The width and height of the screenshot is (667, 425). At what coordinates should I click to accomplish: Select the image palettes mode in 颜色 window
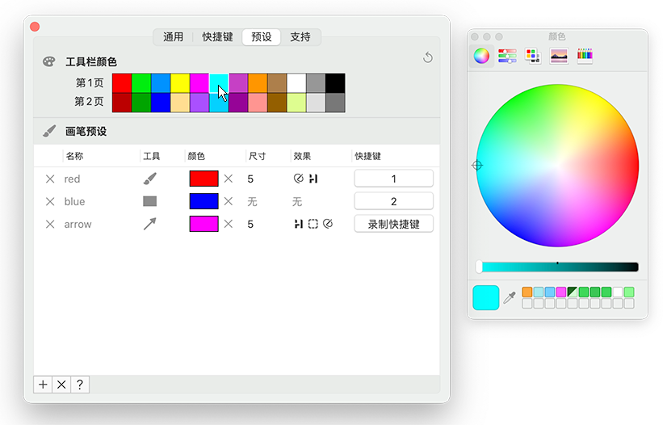(x=559, y=56)
